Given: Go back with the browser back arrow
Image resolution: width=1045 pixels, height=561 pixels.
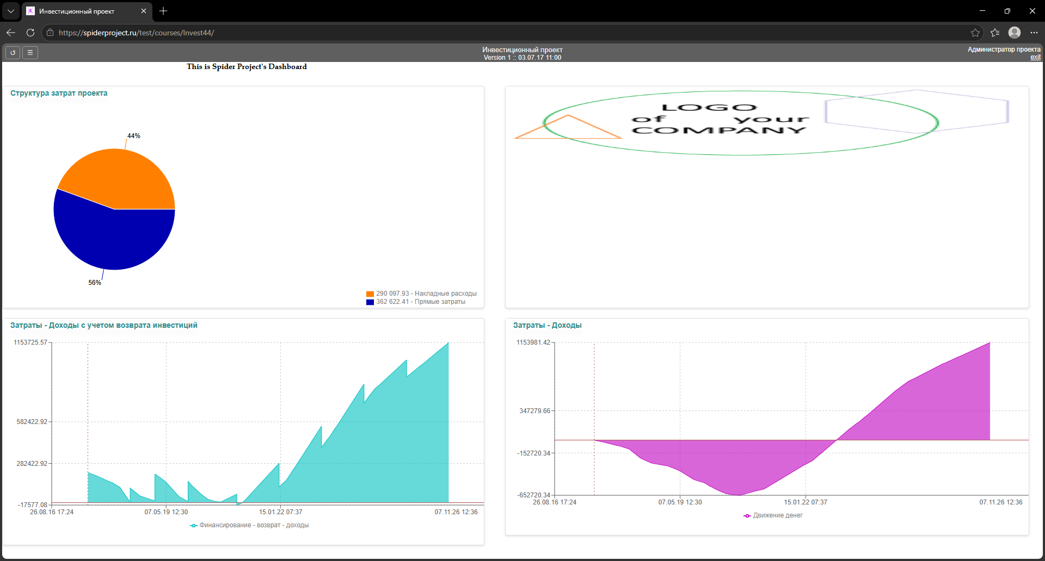Looking at the screenshot, I should pyautogui.click(x=11, y=33).
